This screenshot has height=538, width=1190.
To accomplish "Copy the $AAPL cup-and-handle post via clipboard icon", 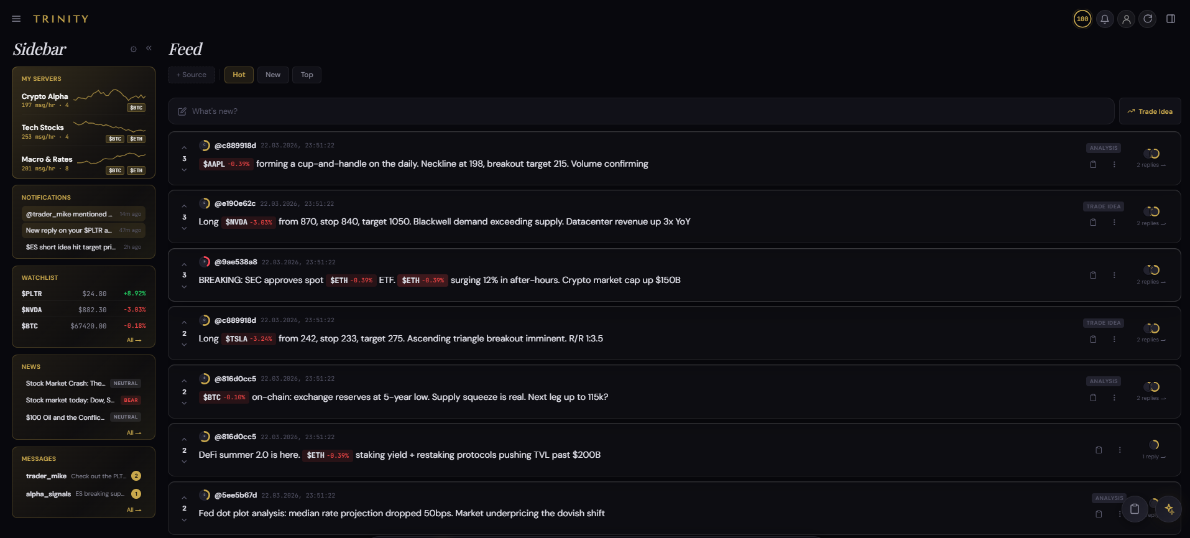I will [x=1093, y=164].
